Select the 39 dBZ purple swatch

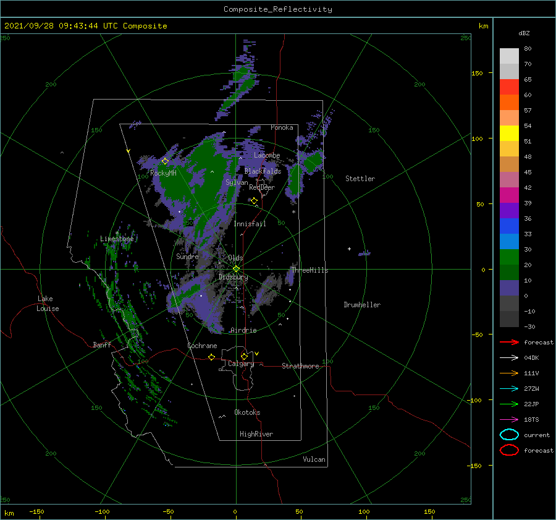pos(509,210)
